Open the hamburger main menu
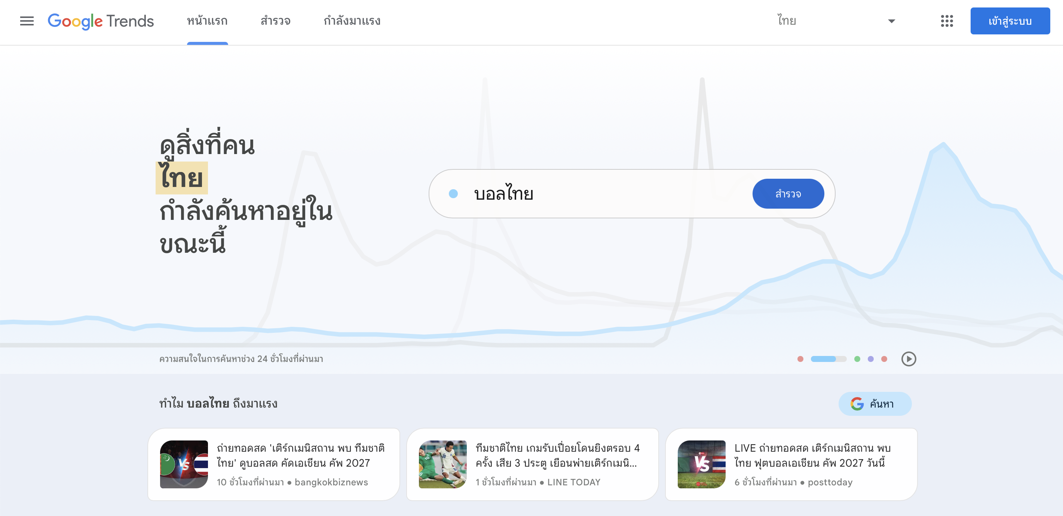1063x516 pixels. coord(27,21)
